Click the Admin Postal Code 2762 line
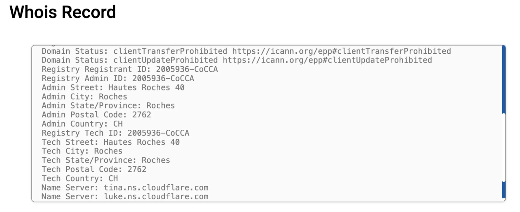Screen dimensions: 520x212 [96, 115]
